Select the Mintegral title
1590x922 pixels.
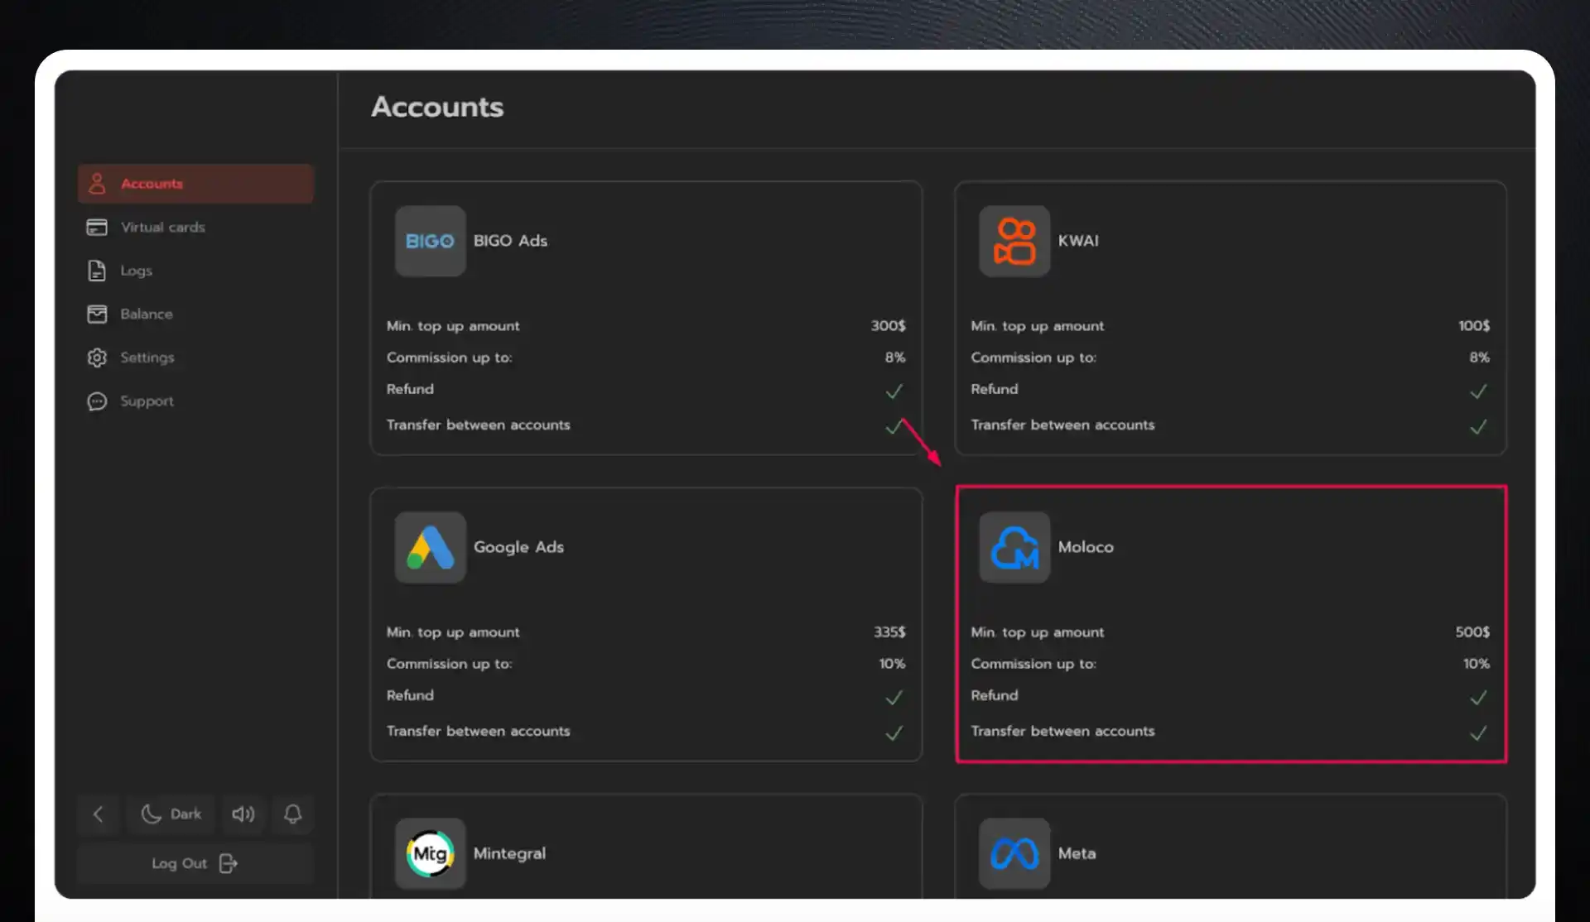tap(509, 853)
